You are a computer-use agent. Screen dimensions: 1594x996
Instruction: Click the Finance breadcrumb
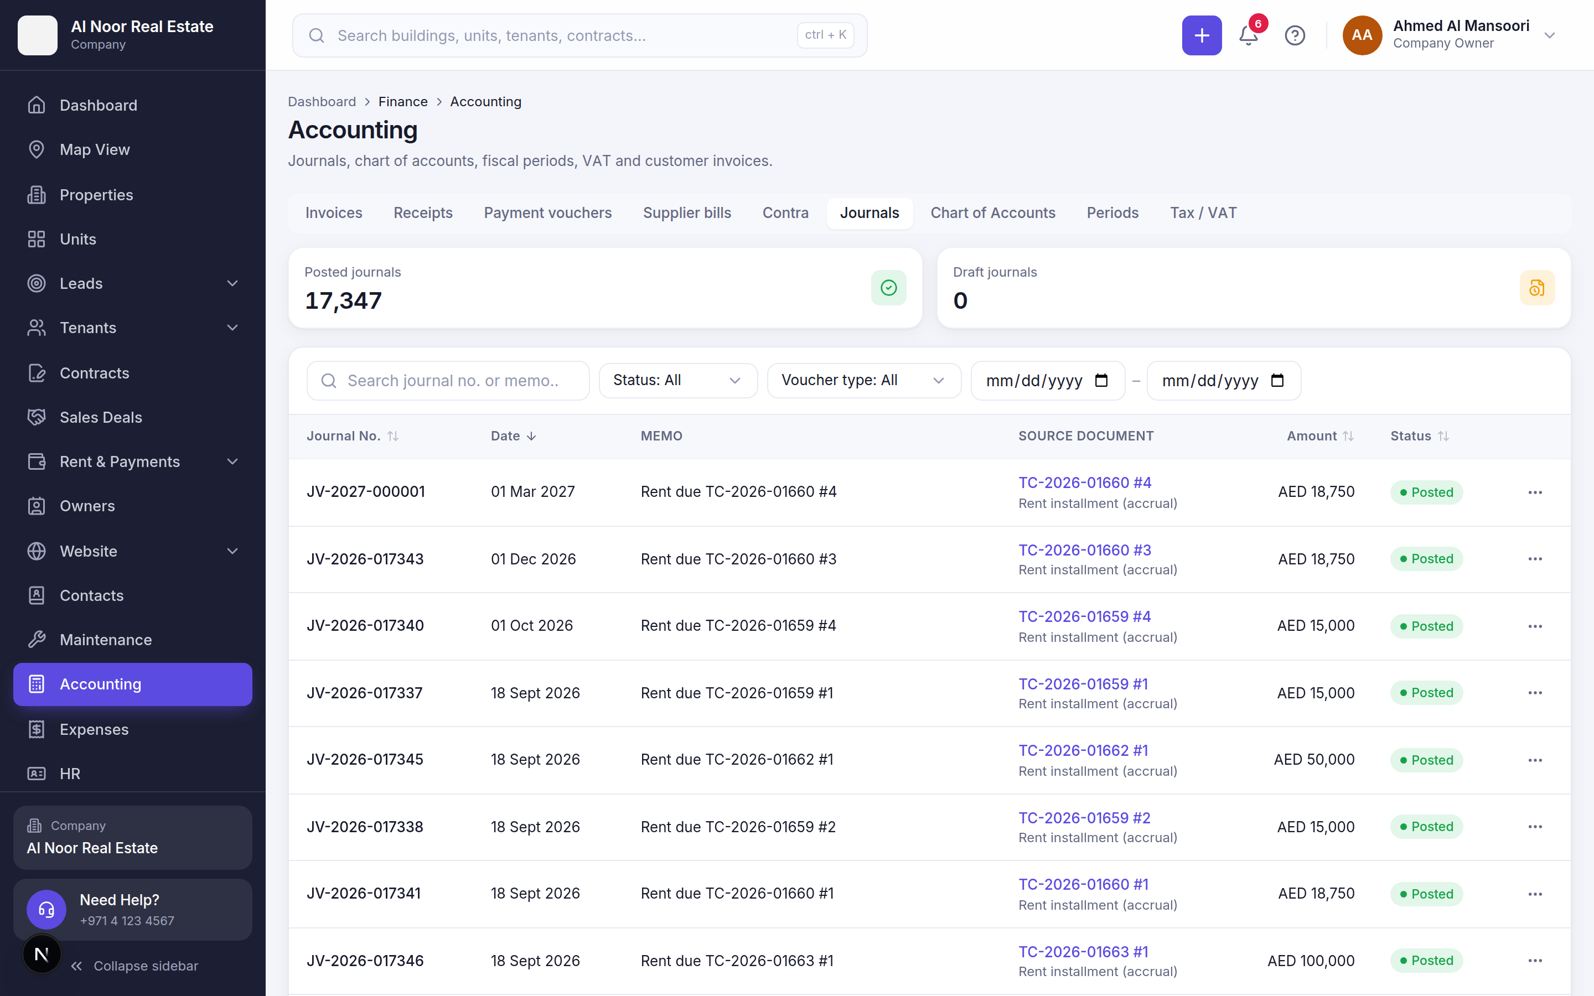(402, 101)
